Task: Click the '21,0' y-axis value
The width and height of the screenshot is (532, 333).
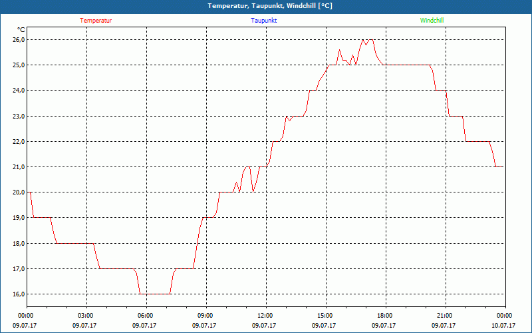Action: (x=19, y=167)
